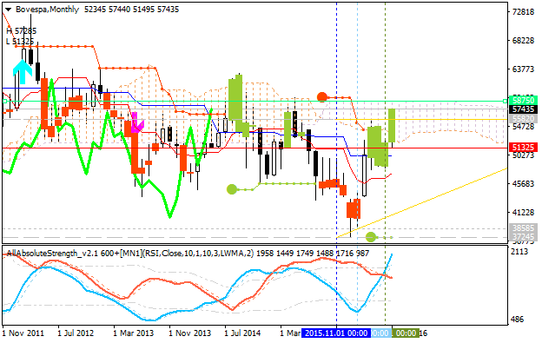The width and height of the screenshot is (542, 343).
Task: Click the 68228 price scale value
Action: (523, 41)
